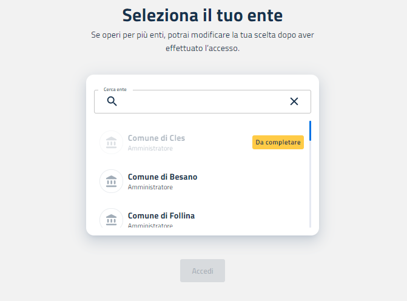Click the Da completare badge
Viewport: 407px width, 301px height.
[278, 142]
